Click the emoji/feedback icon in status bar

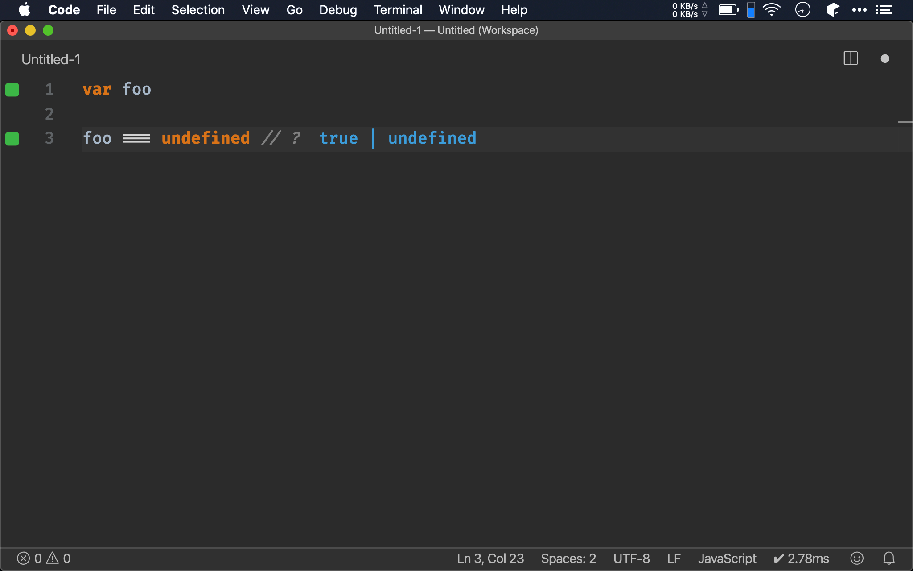(x=857, y=559)
